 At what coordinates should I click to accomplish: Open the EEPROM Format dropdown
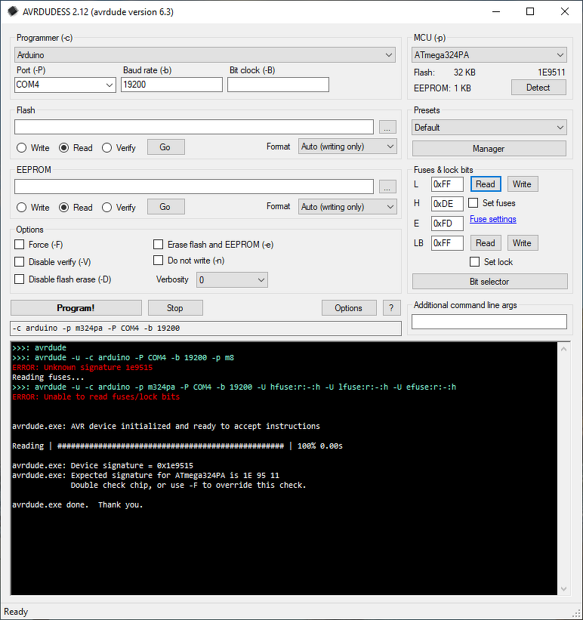pos(347,206)
